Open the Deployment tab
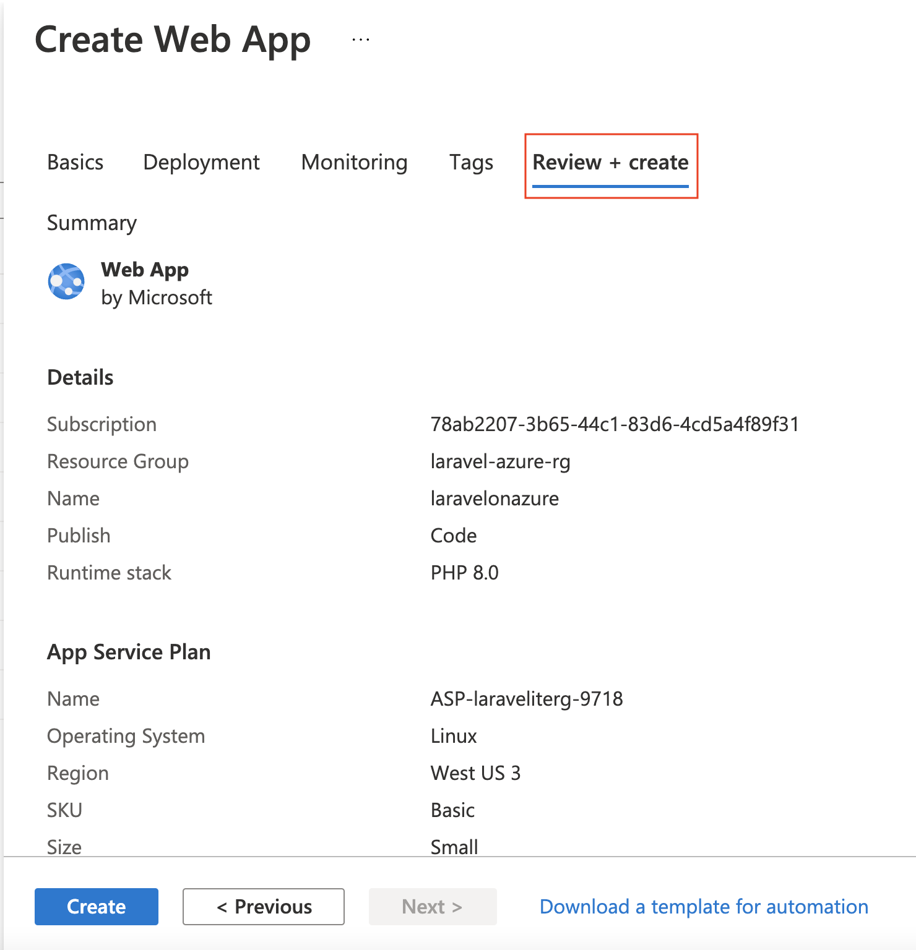The height and width of the screenshot is (950, 916). pos(201,162)
